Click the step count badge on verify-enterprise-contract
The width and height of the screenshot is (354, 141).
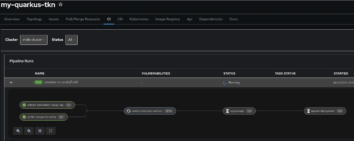[x=169, y=111]
